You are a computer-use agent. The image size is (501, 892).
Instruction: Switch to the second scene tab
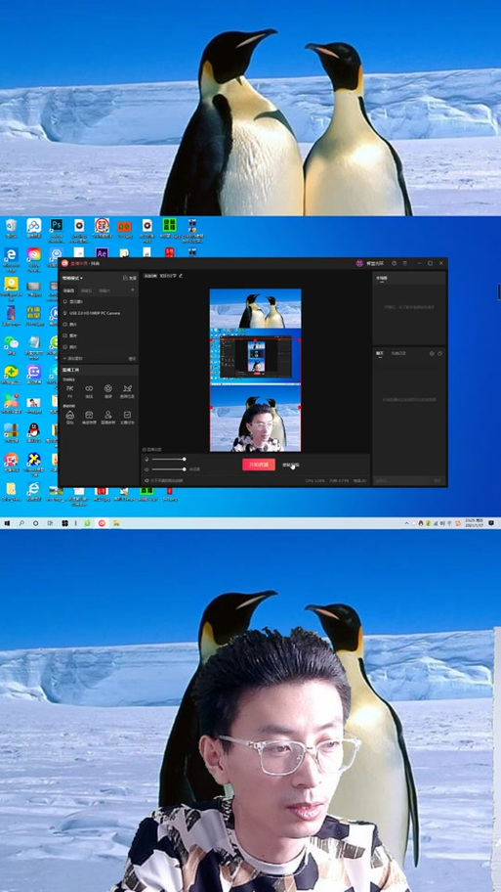pos(86,290)
